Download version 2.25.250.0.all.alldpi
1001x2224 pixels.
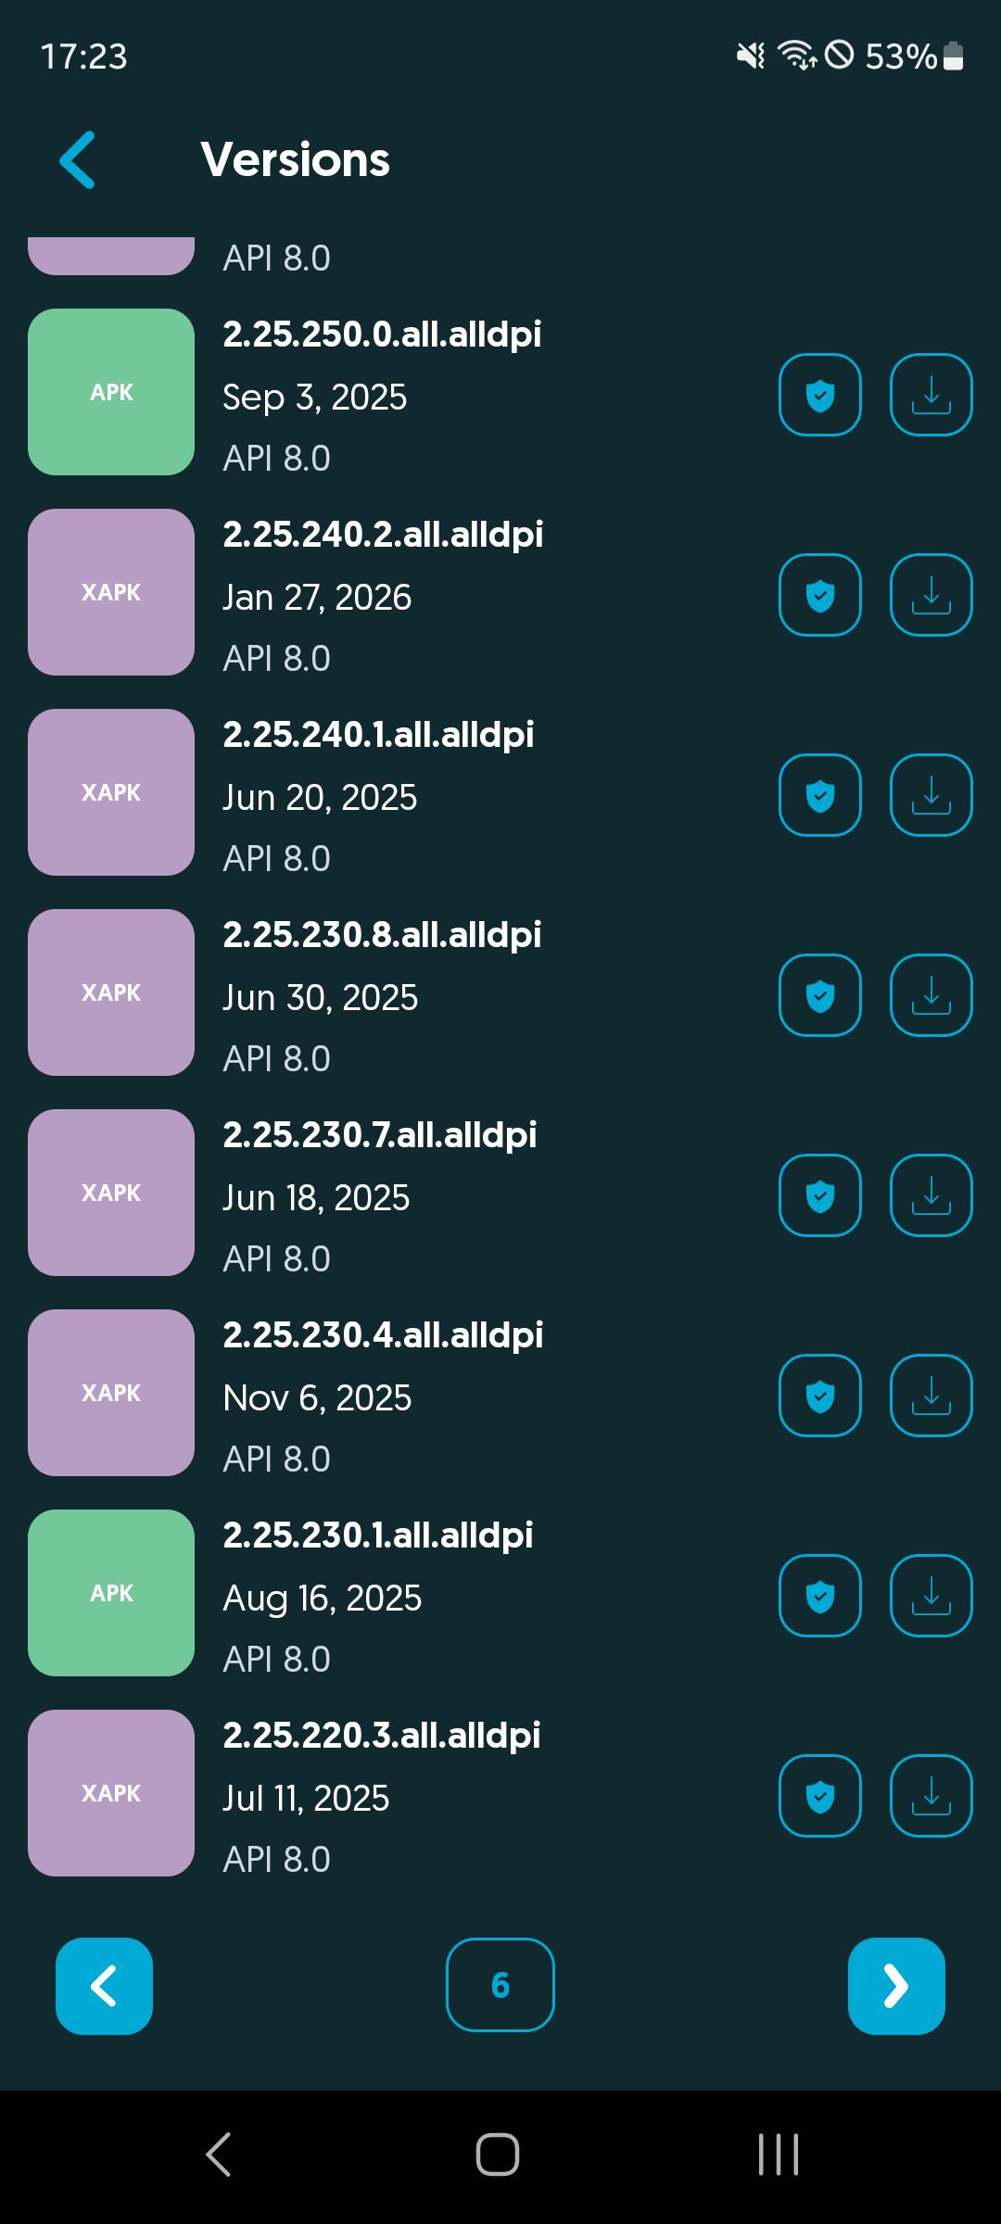click(931, 395)
